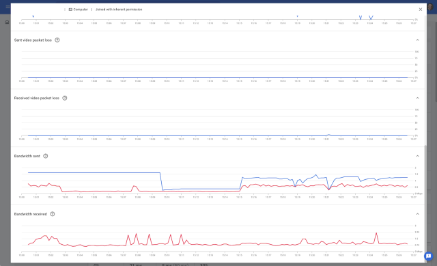Collapse the Sent video packet loss chart

tap(417, 40)
